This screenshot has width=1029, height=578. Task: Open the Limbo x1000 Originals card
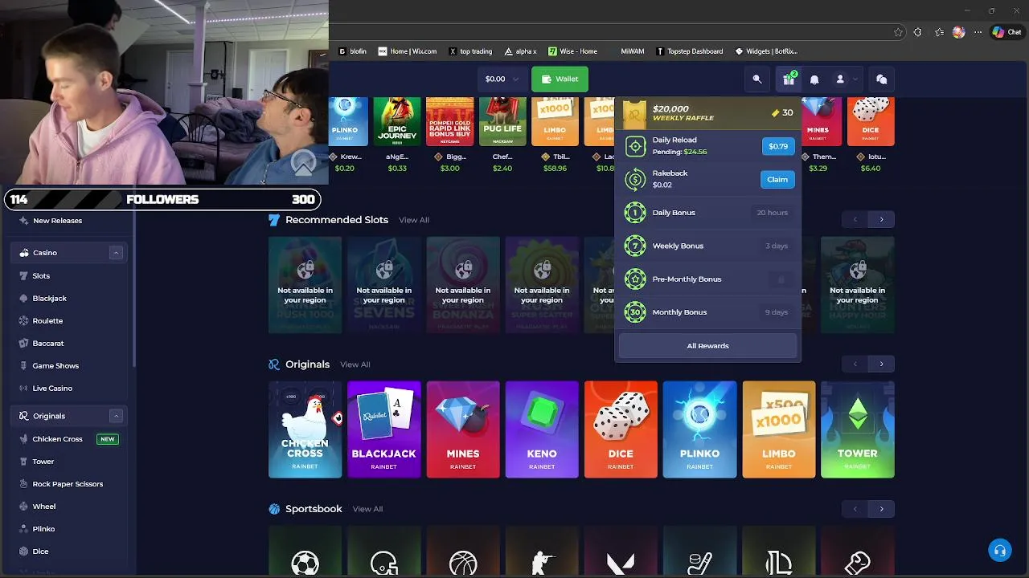click(778, 429)
